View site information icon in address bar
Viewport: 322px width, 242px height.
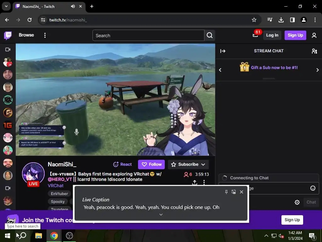coord(43,20)
